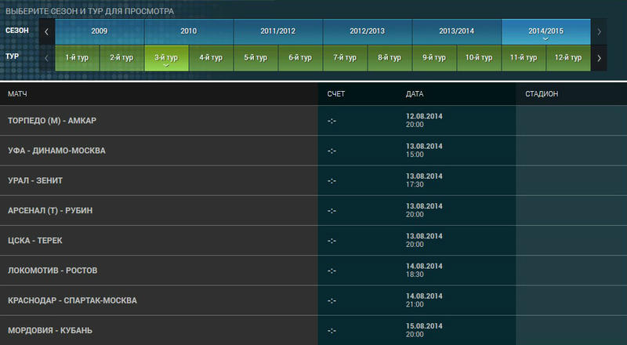Open match МОРДОВИЯ - КУБАНЬ
Screen dimensions: 627x345
50,331
